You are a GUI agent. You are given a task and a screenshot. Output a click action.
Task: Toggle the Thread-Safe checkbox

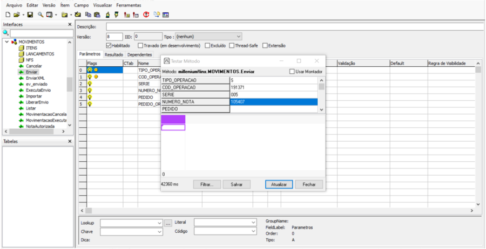point(232,46)
